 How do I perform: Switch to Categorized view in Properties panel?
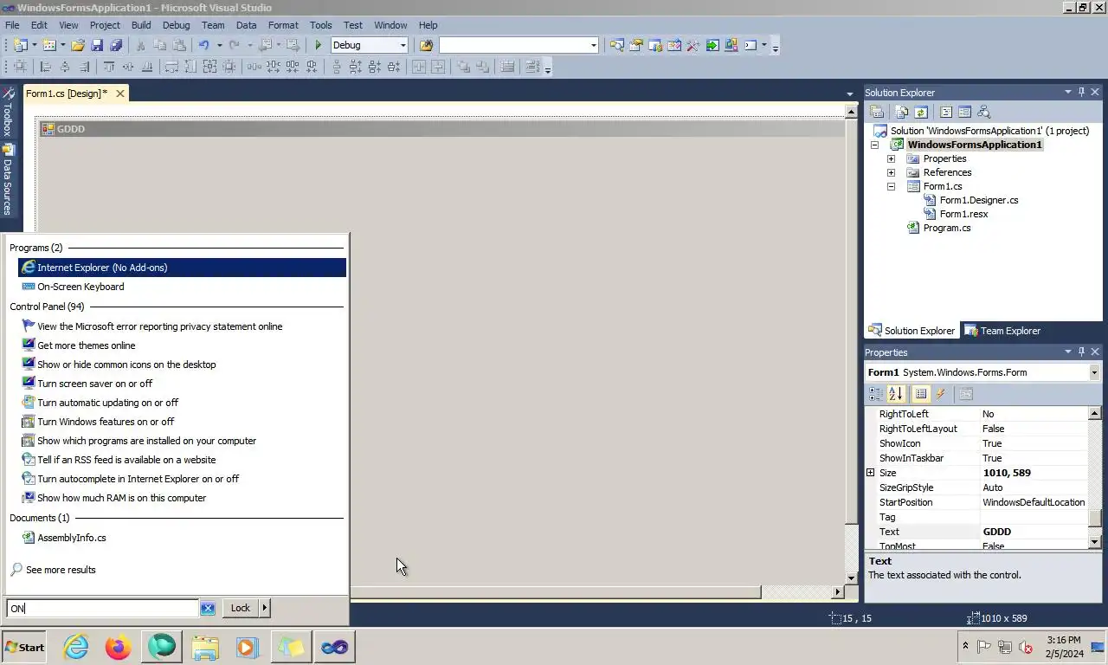coord(876,394)
